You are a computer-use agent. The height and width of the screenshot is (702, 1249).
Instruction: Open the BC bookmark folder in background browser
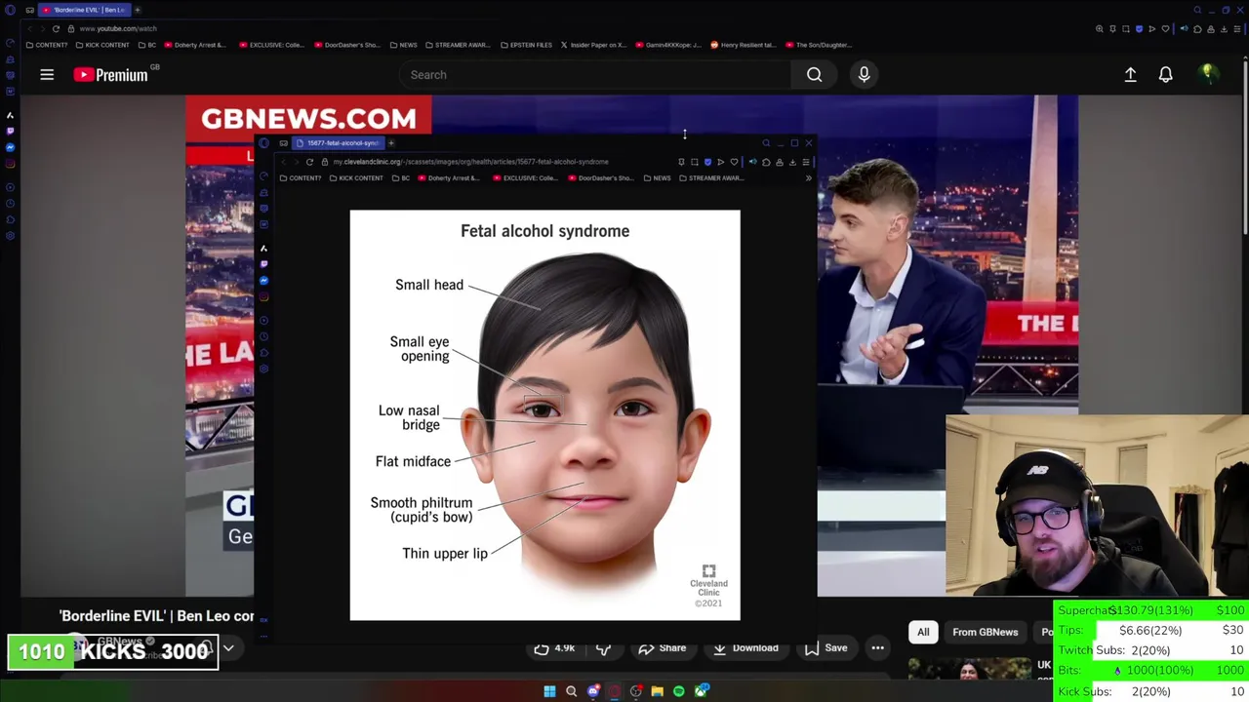click(x=147, y=45)
